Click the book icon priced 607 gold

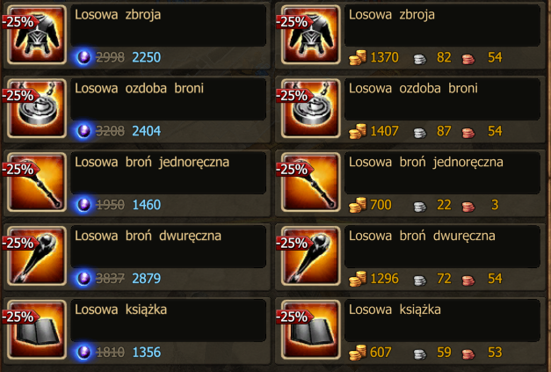(310, 330)
